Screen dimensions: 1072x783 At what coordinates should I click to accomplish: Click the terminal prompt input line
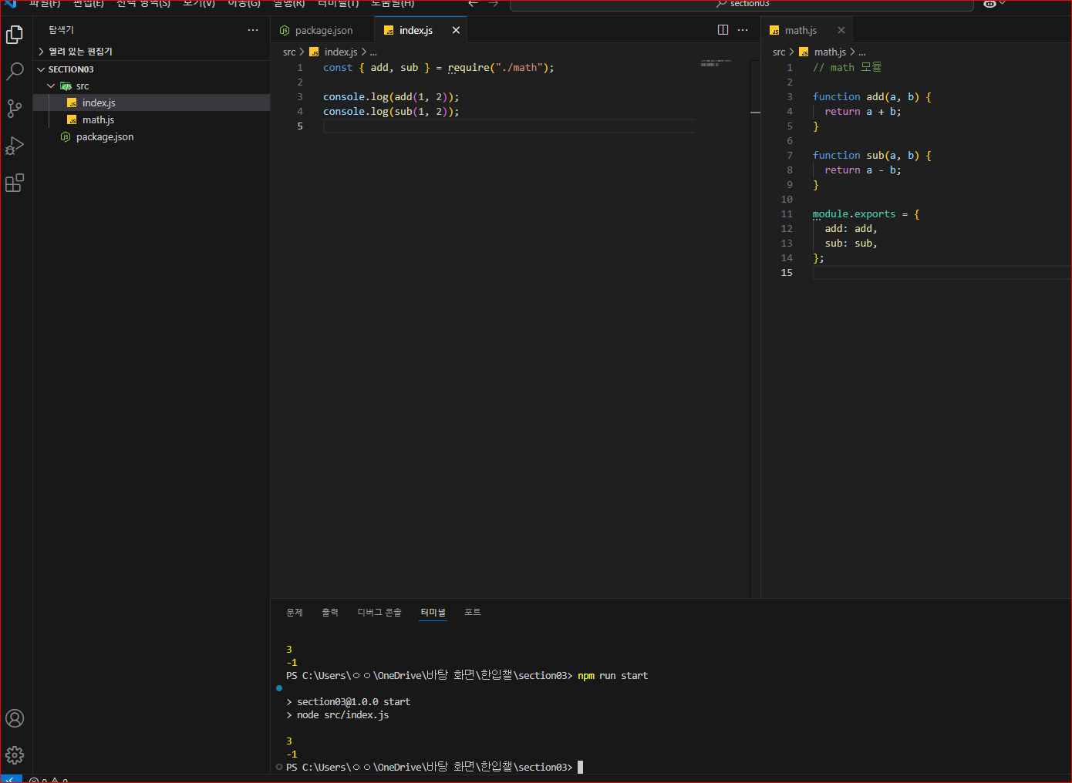(434, 768)
